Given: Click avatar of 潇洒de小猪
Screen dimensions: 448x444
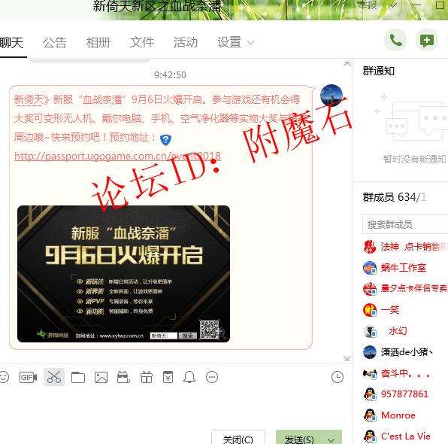Looking at the screenshot, I should 370,352.
